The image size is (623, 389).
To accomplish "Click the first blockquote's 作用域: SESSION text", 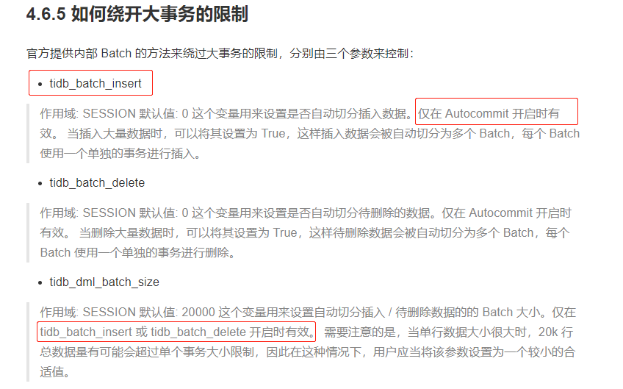I will point(88,114).
